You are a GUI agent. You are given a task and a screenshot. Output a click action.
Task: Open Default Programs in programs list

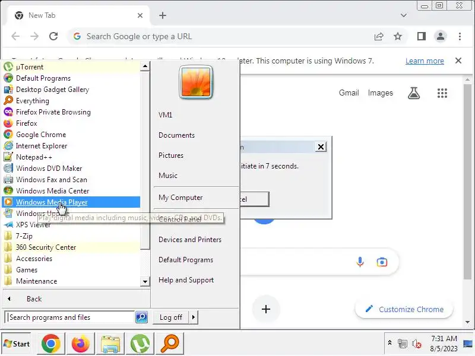(x=71, y=78)
